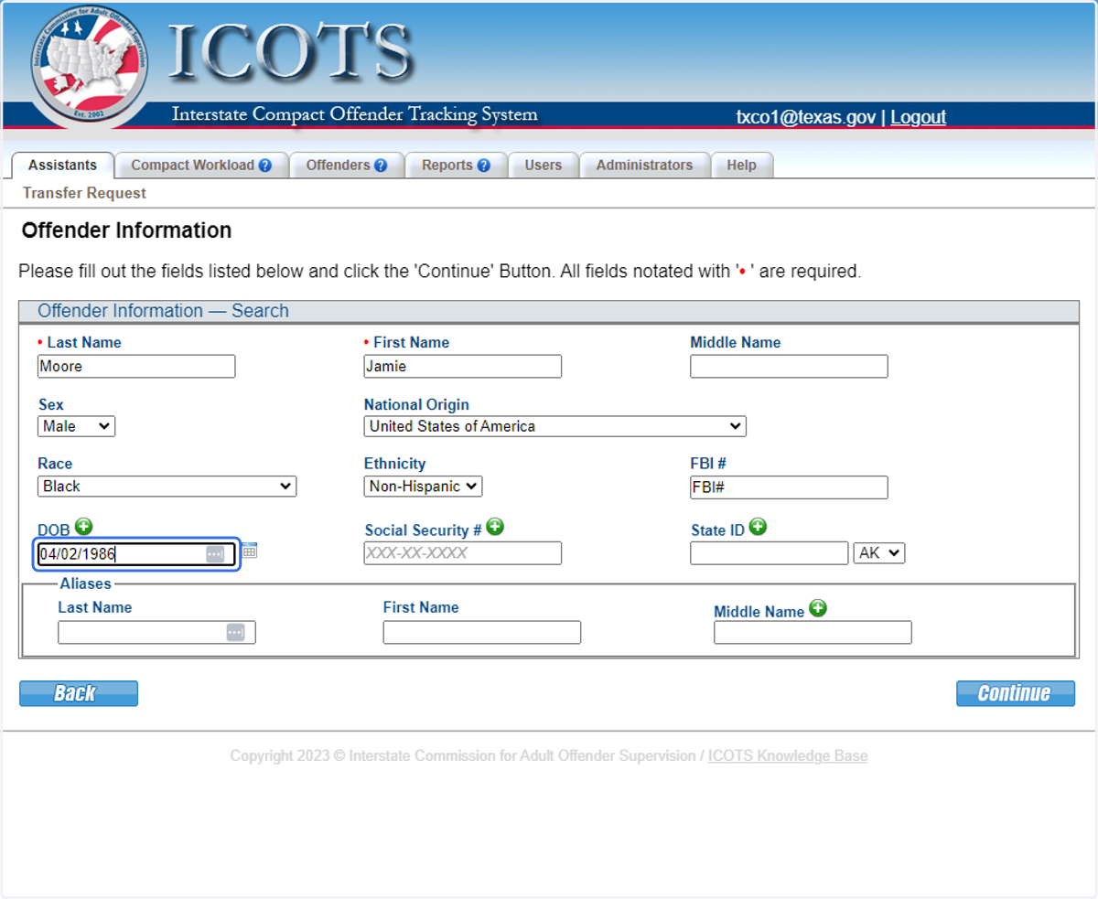Click the DOB field showing 04/02/1986
The width and height of the screenshot is (1098, 899).
click(x=136, y=554)
